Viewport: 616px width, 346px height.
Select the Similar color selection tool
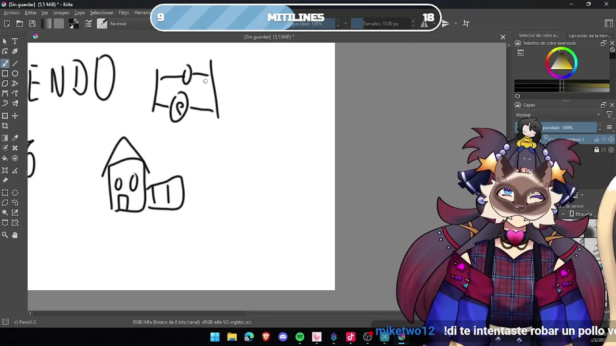click(x=15, y=213)
